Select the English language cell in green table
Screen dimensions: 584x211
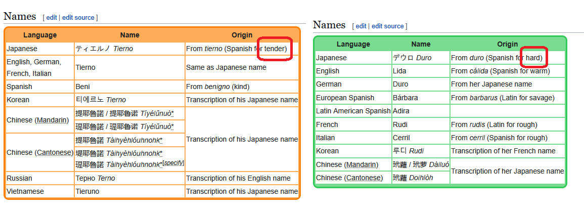353,71
